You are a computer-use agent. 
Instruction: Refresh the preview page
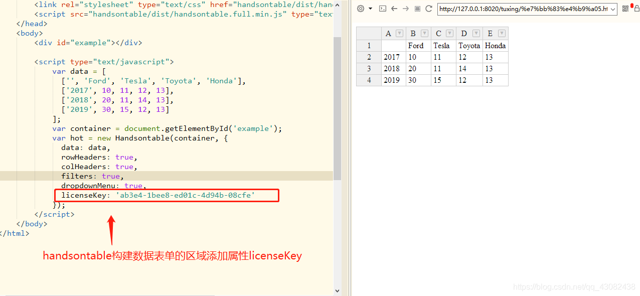point(429,9)
